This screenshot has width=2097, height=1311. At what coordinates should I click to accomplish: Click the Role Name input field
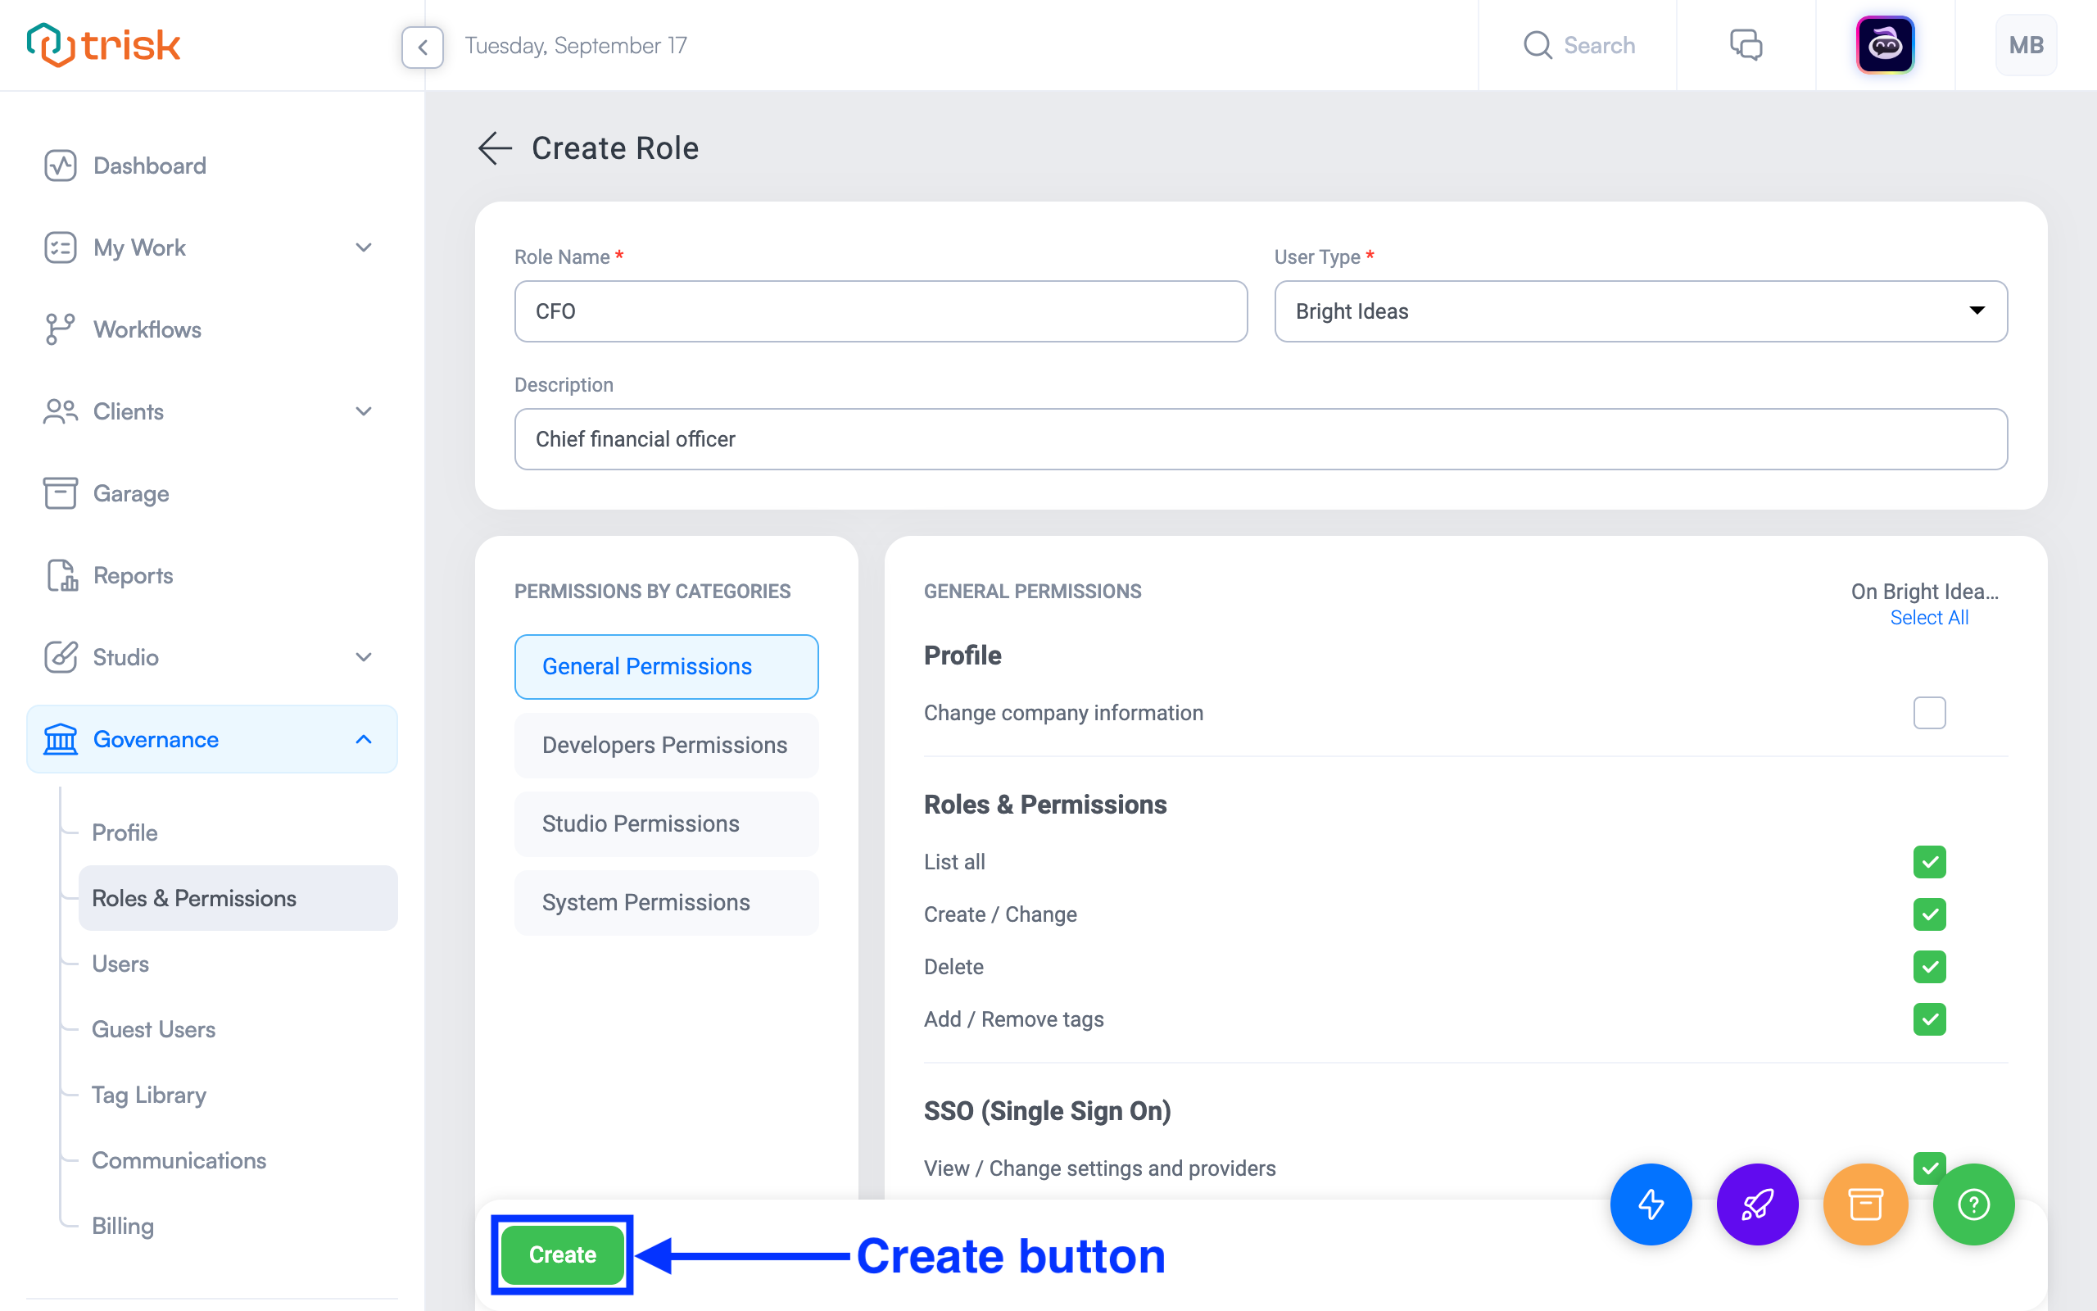879,311
